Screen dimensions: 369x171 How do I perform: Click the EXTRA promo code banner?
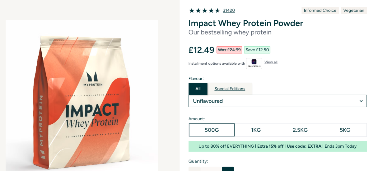click(x=277, y=146)
